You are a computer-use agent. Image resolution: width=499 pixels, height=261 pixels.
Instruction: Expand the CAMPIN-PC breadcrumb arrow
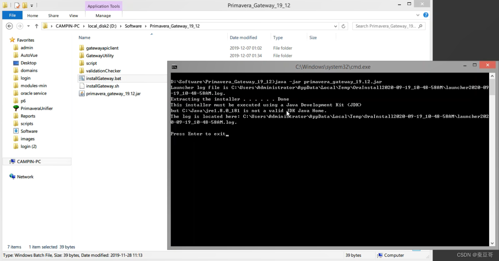[85, 26]
